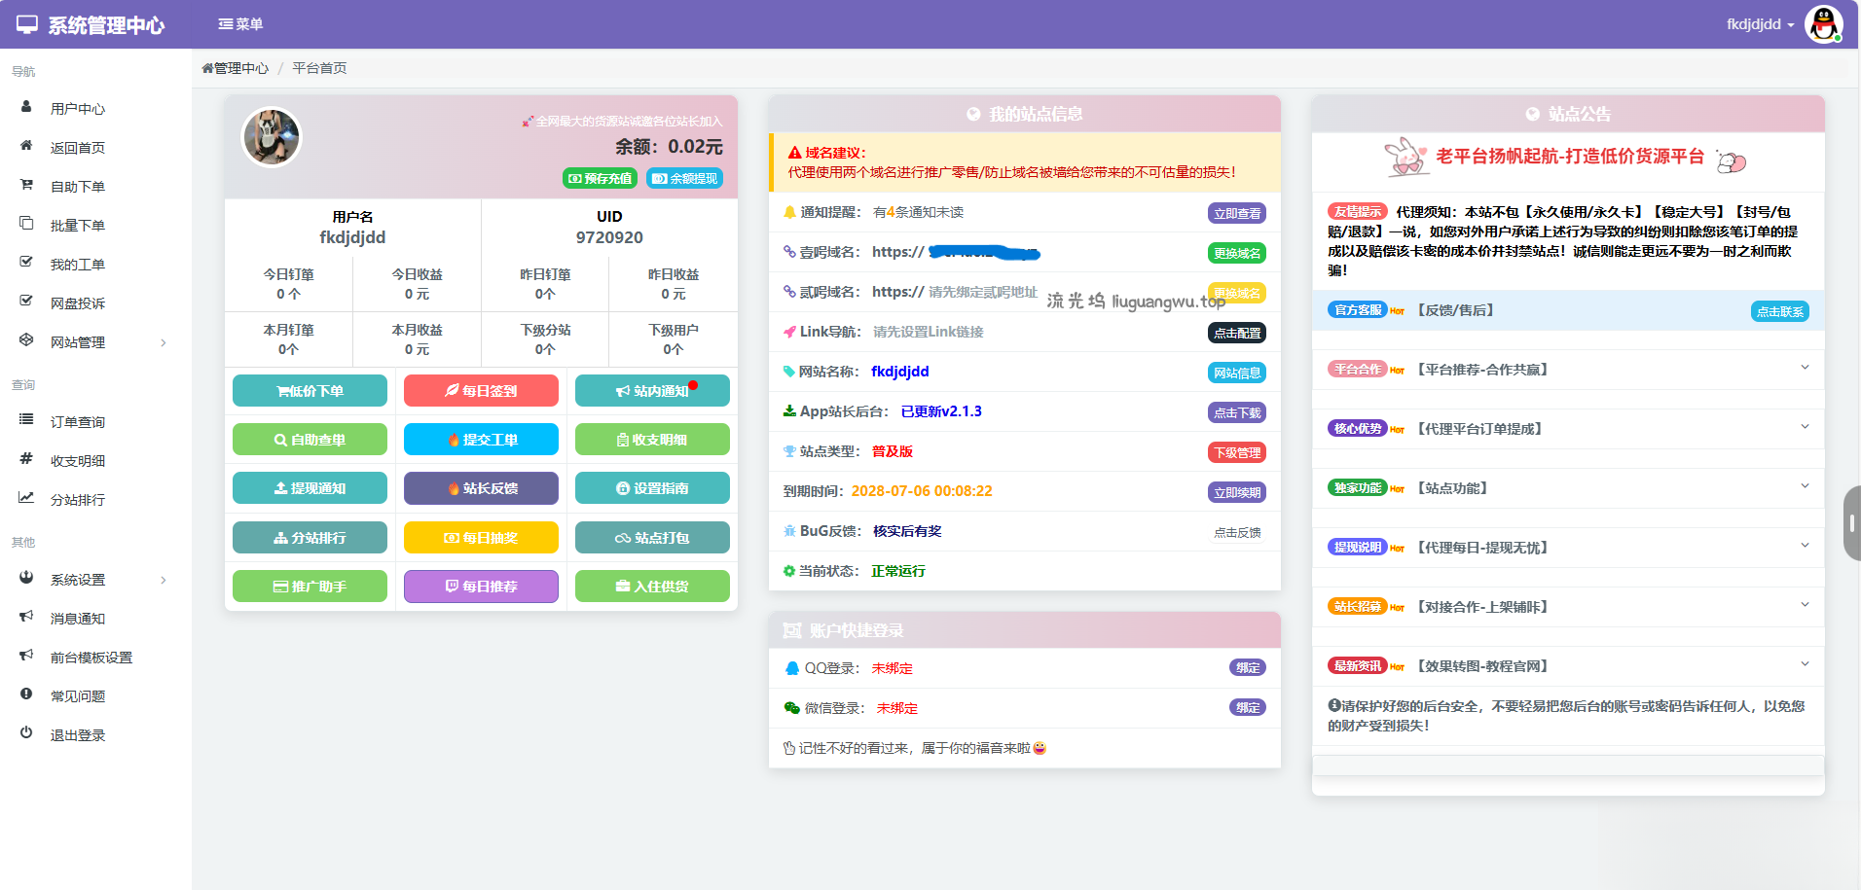Open the 每日签到 daily check-in

(481, 390)
